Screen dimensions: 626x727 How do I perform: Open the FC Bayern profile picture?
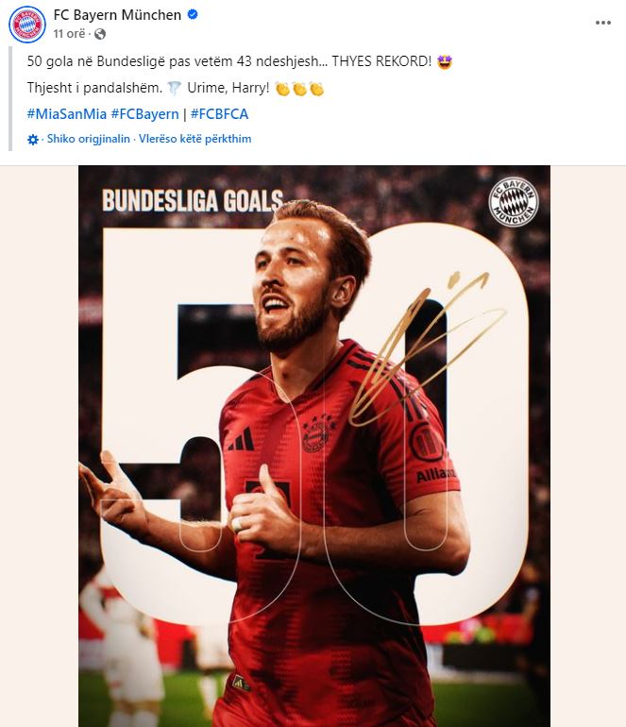tap(26, 25)
